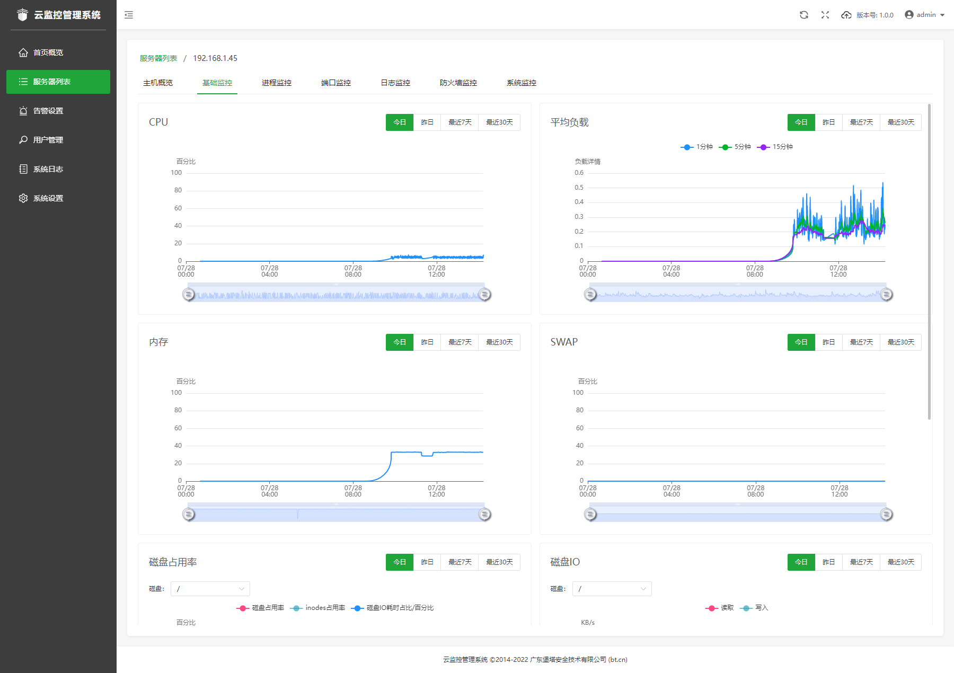Select 昨日 for 平均负载 chart
The width and height of the screenshot is (954, 673).
coord(829,122)
